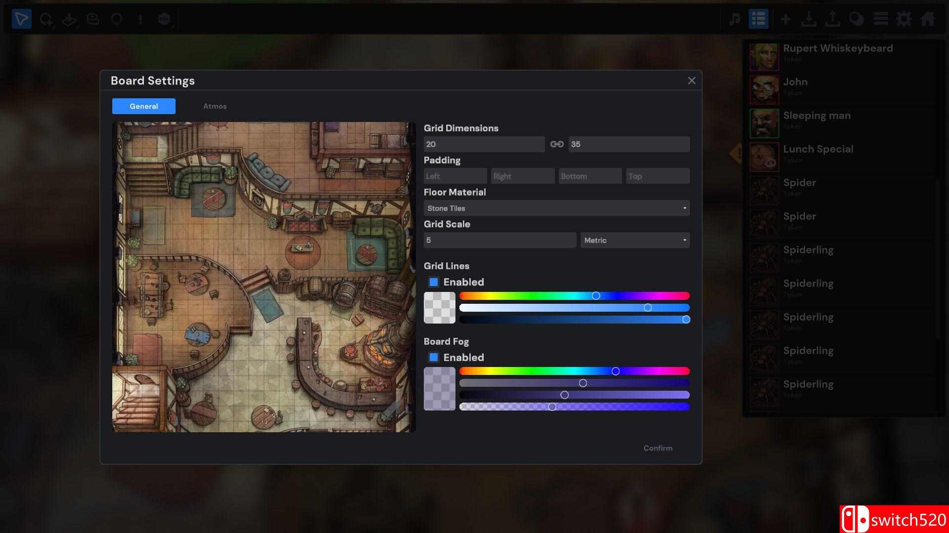Click the Grid Lines hue slider handle

point(596,296)
